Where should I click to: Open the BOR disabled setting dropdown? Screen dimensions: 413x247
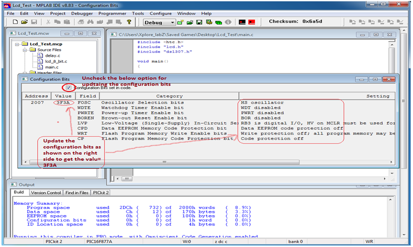pyautogui.click(x=260, y=118)
